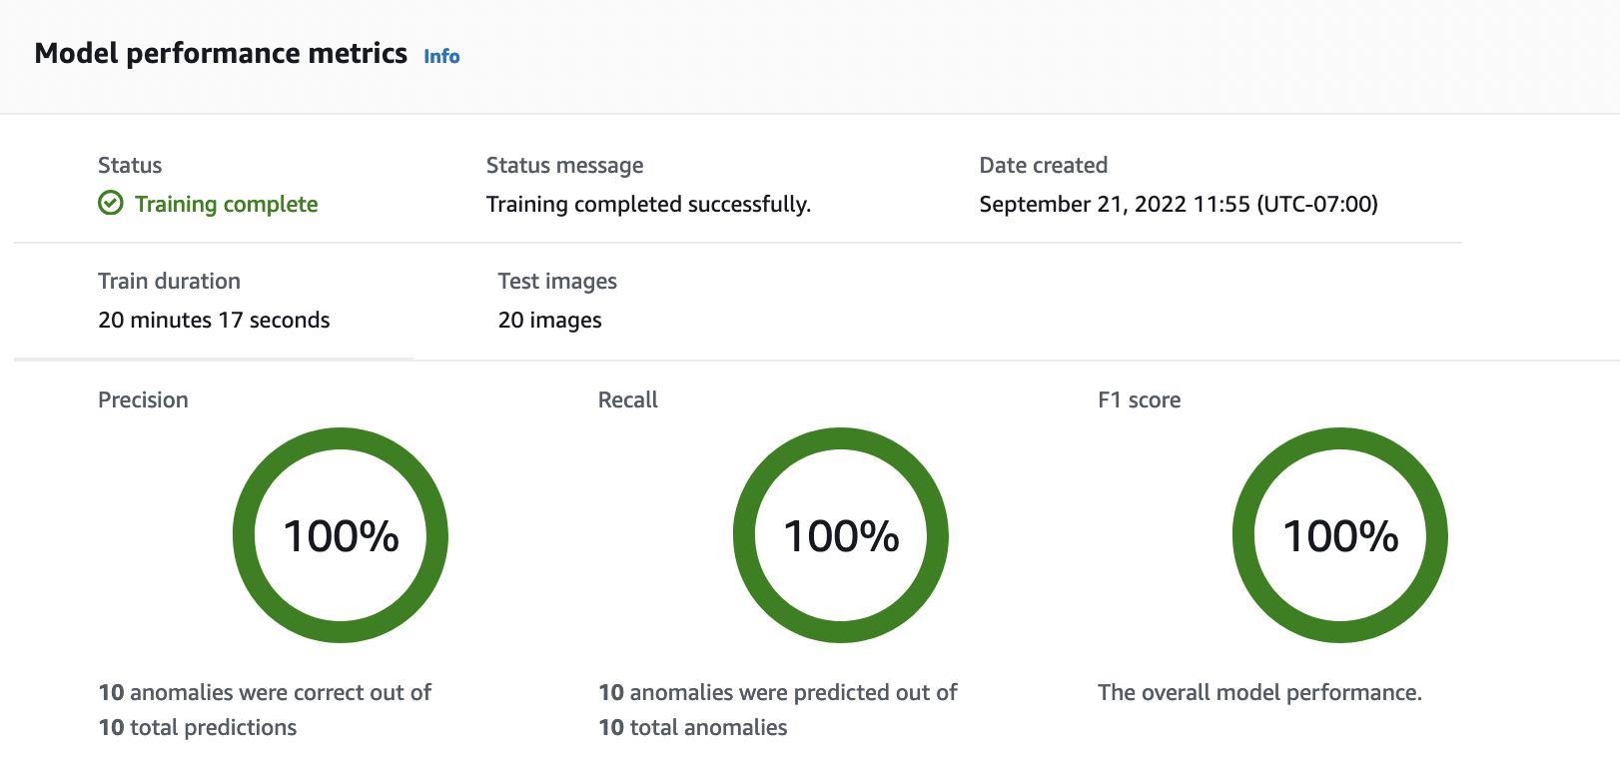Click the Test images label
Image resolution: width=1620 pixels, height=769 pixels.
[x=557, y=282]
